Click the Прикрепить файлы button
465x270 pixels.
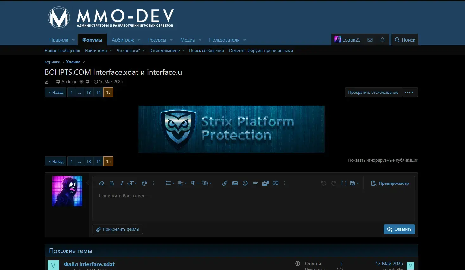tap(118, 229)
